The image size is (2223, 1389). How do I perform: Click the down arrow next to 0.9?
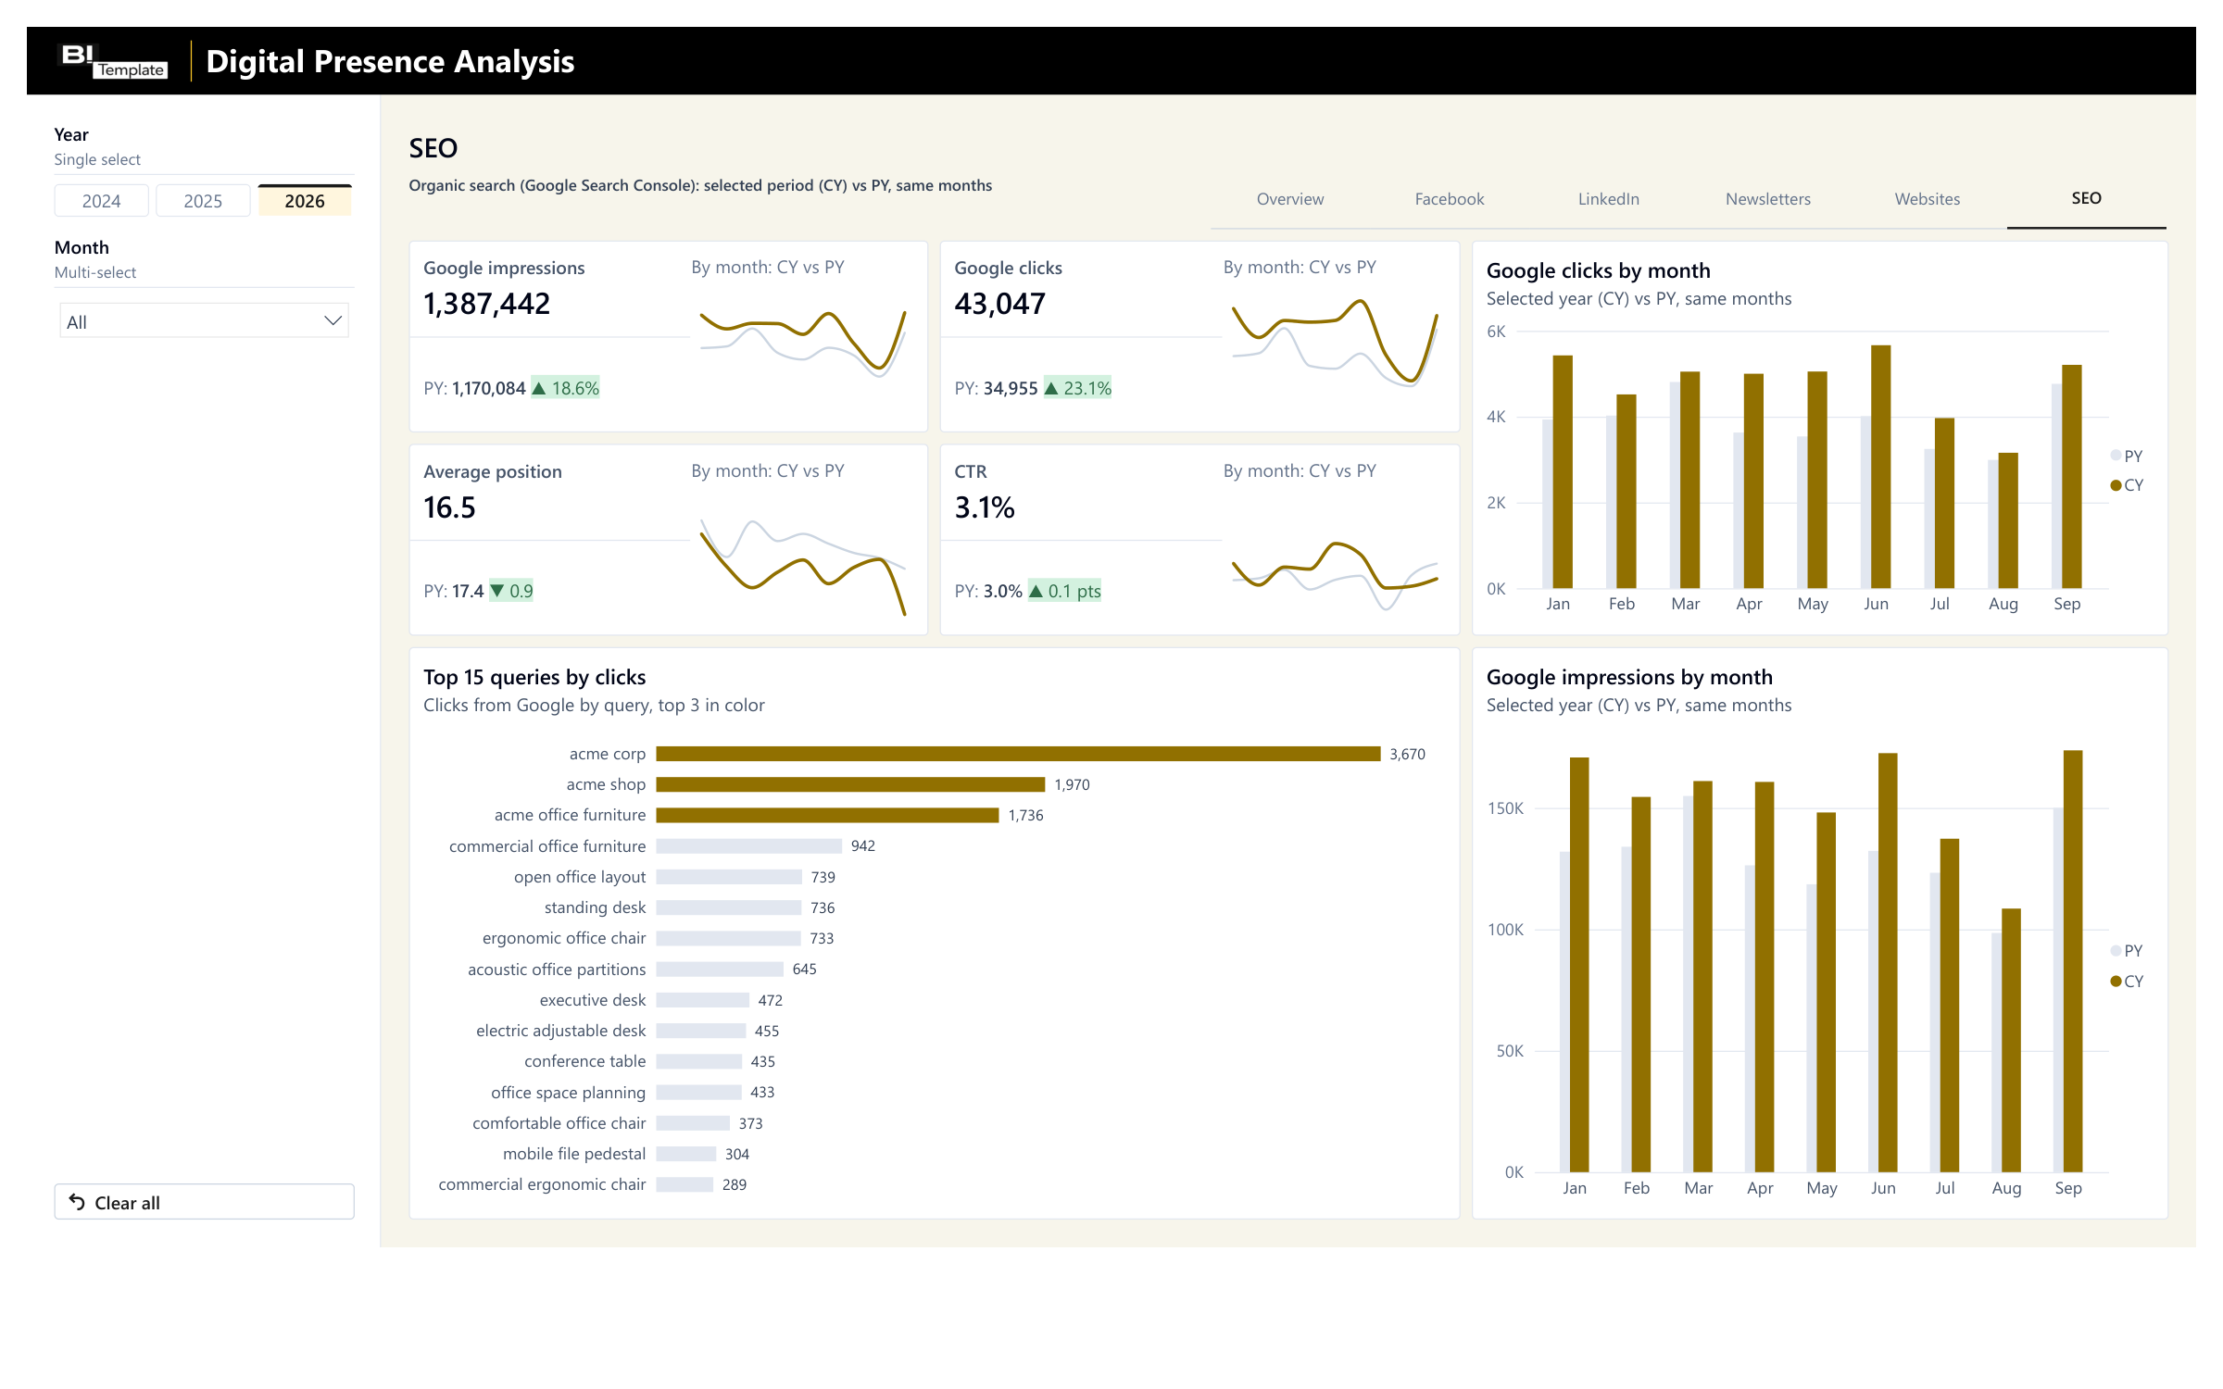point(497,591)
